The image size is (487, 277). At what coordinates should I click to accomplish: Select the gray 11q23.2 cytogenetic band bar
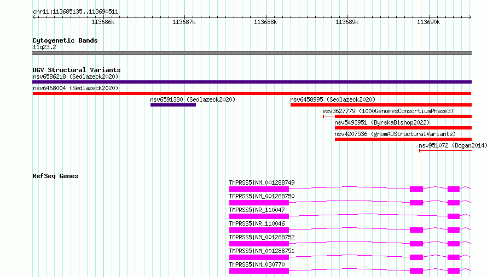pyautogui.click(x=252, y=53)
